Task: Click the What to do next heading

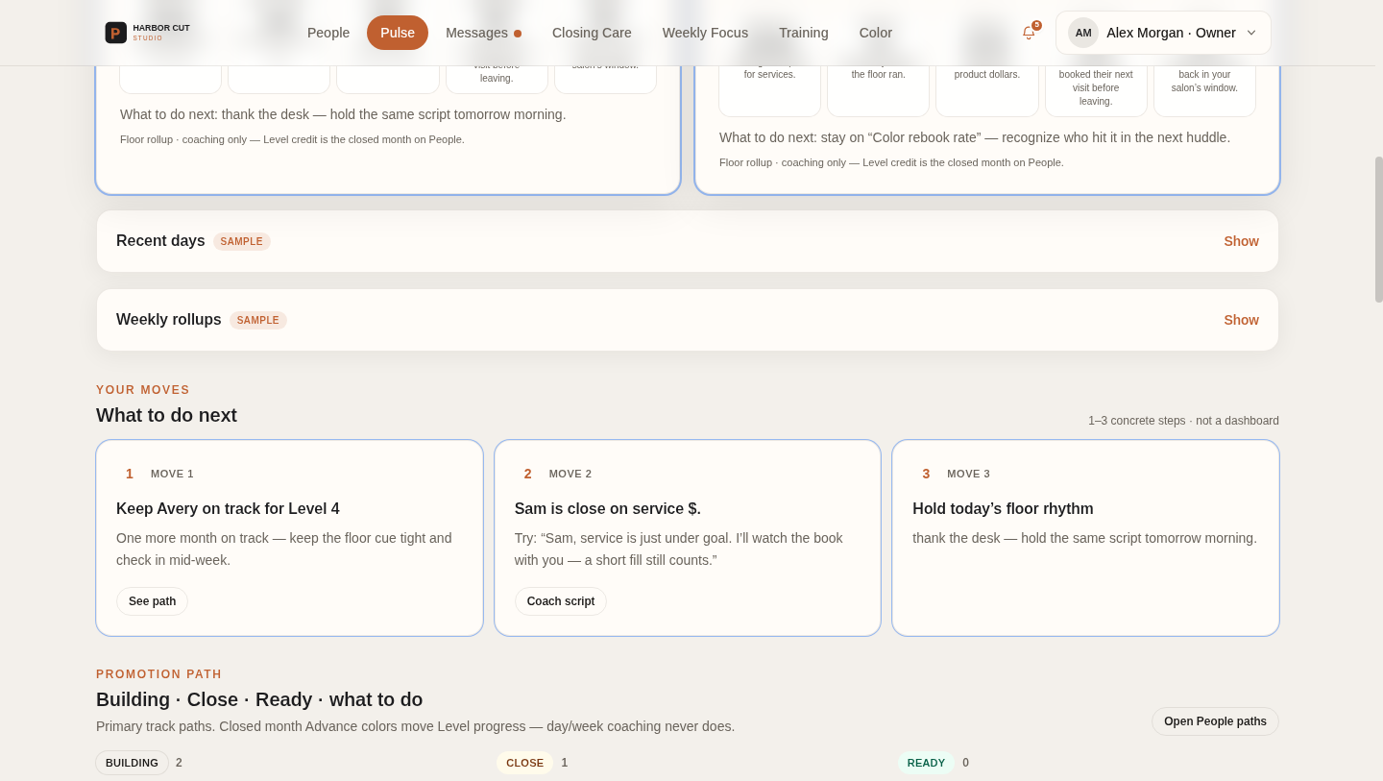Action: pos(166,415)
